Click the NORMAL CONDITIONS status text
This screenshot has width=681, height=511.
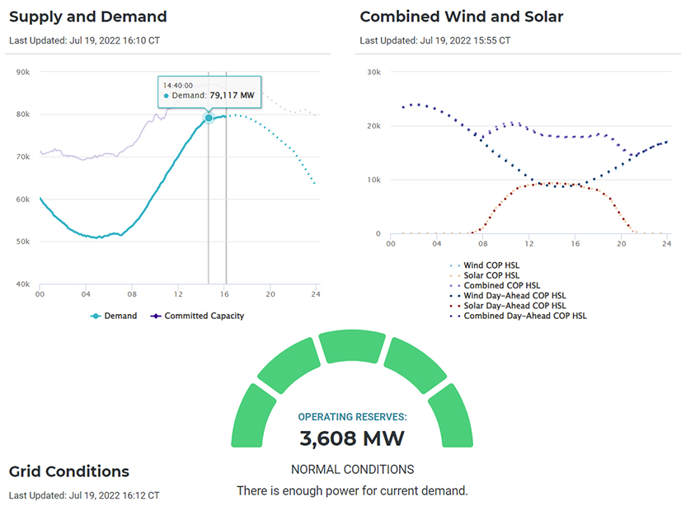352,470
